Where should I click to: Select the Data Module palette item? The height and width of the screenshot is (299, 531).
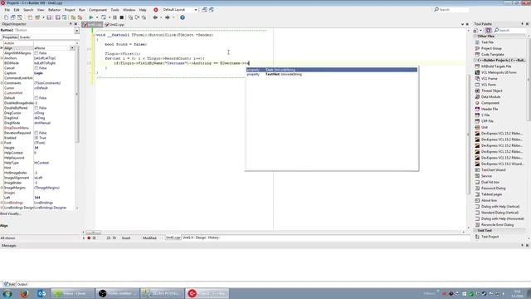point(488,97)
